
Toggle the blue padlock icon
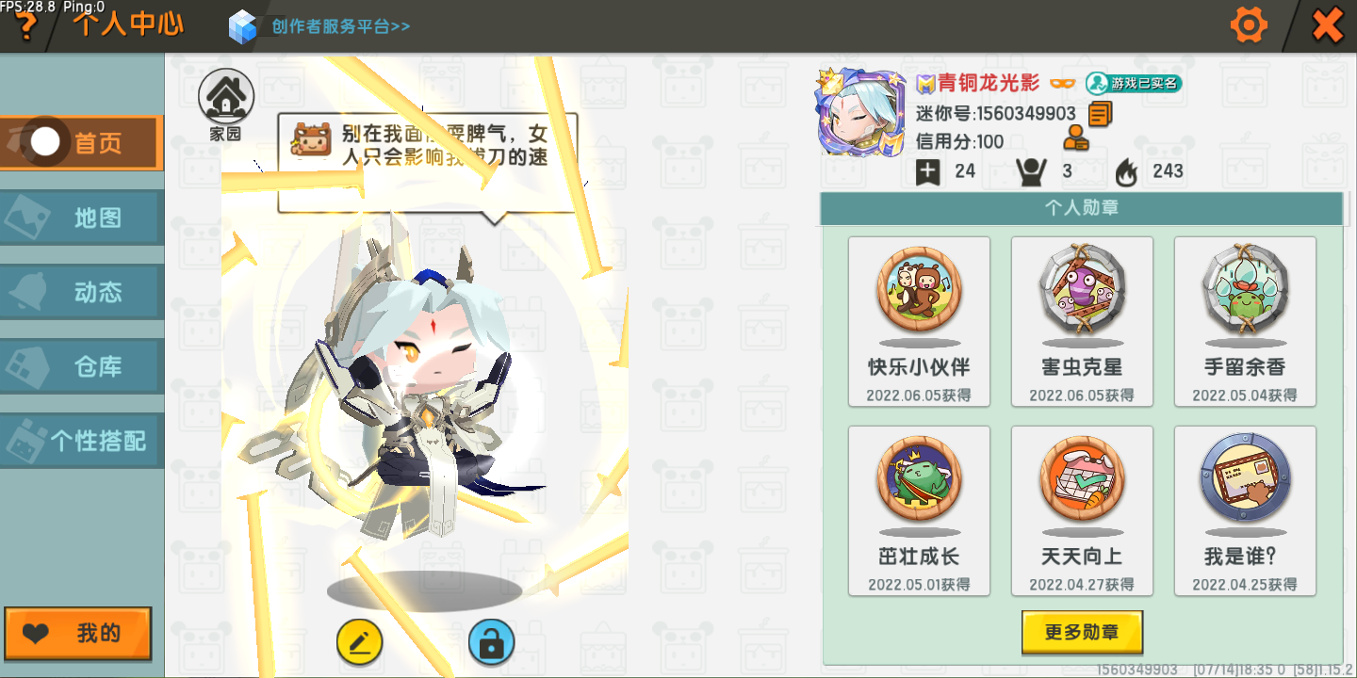point(491,642)
